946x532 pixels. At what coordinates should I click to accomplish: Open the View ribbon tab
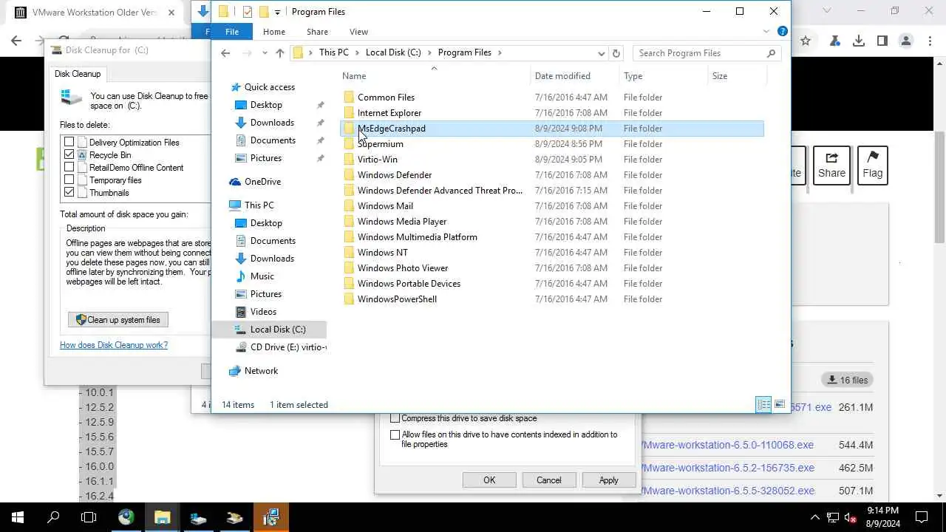point(358,32)
